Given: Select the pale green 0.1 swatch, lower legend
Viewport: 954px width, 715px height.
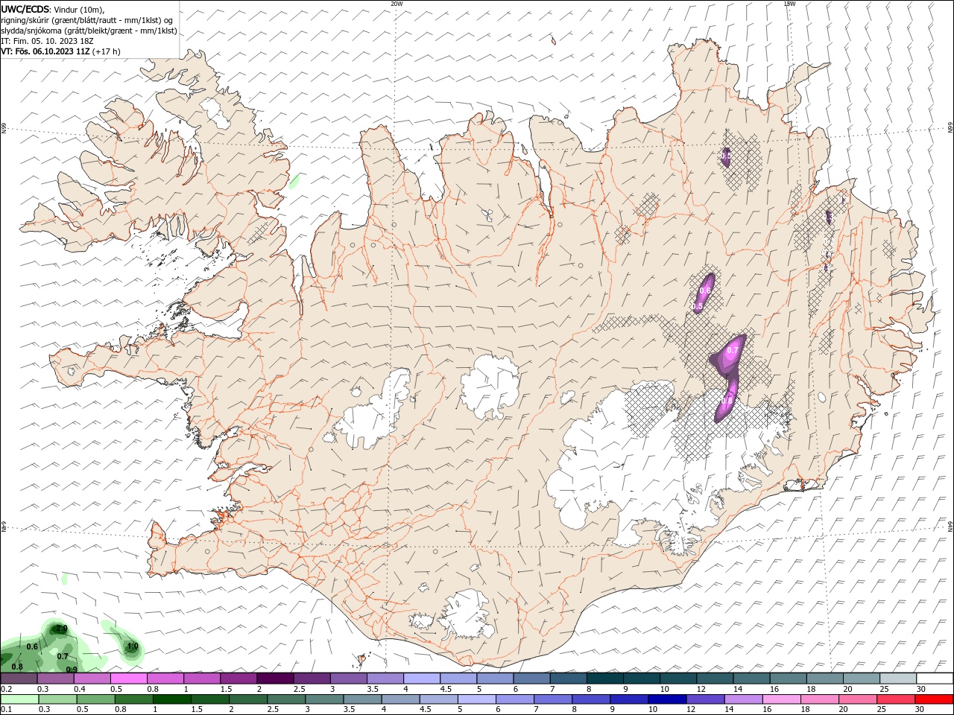Looking at the screenshot, I should 19,699.
